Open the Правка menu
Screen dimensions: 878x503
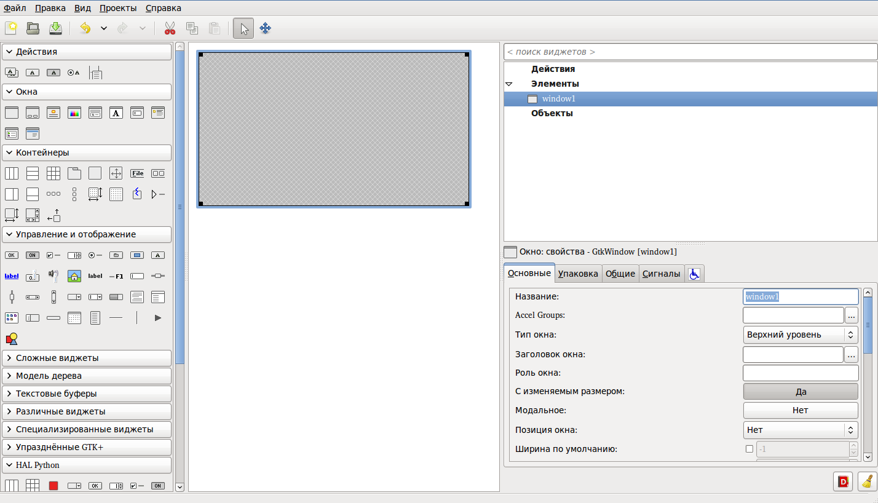[x=50, y=8]
